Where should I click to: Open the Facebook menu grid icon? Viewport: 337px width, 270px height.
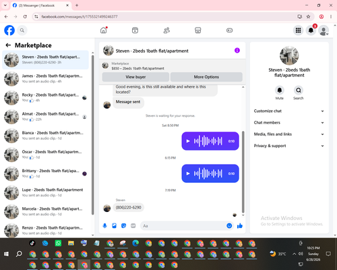click(x=298, y=30)
